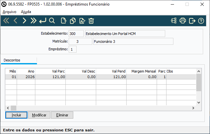210x134 pixels.
Task: Click the Val Desc column header
Action: tap(81, 71)
